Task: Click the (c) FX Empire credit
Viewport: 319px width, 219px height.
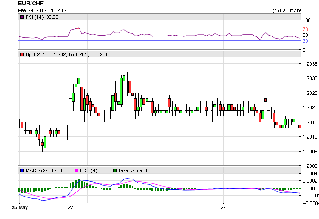Action: coord(287,11)
